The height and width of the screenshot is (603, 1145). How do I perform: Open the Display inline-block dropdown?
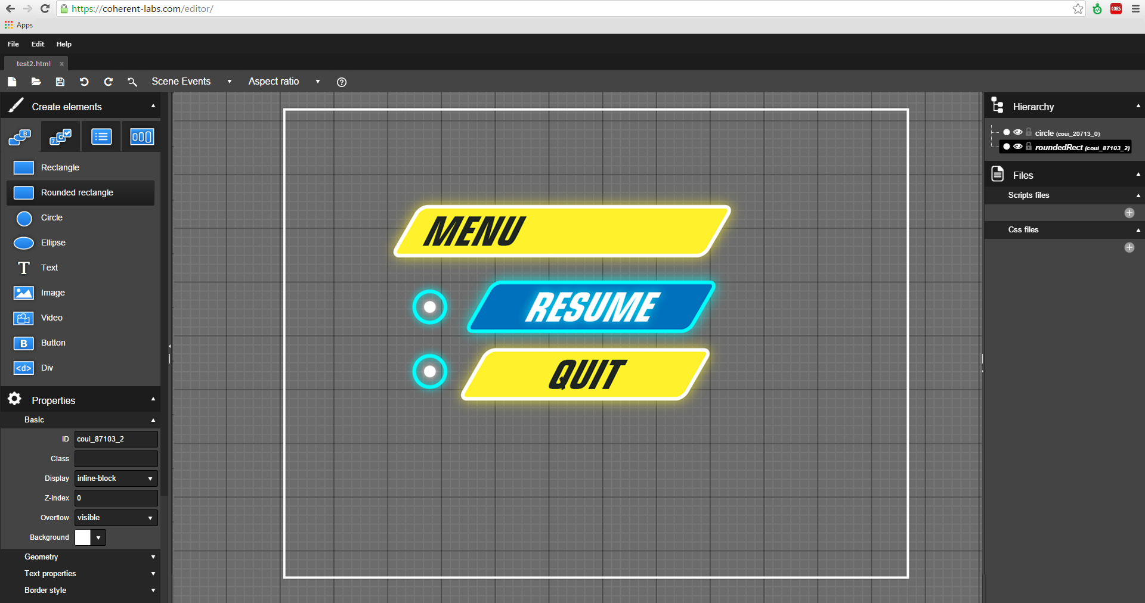[116, 478]
